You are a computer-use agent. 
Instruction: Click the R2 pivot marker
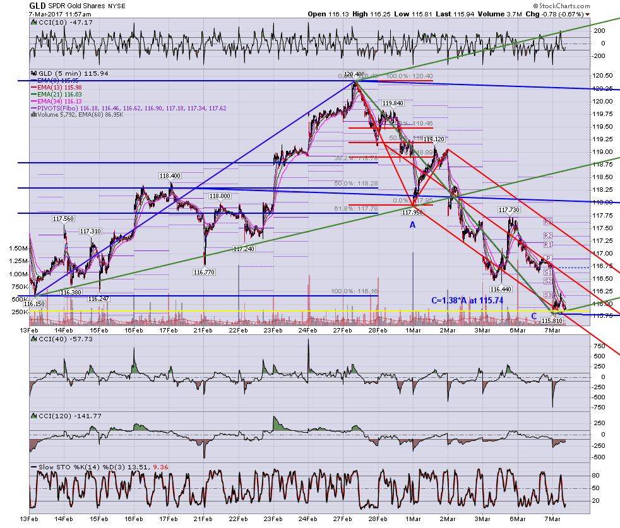pyautogui.click(x=547, y=236)
